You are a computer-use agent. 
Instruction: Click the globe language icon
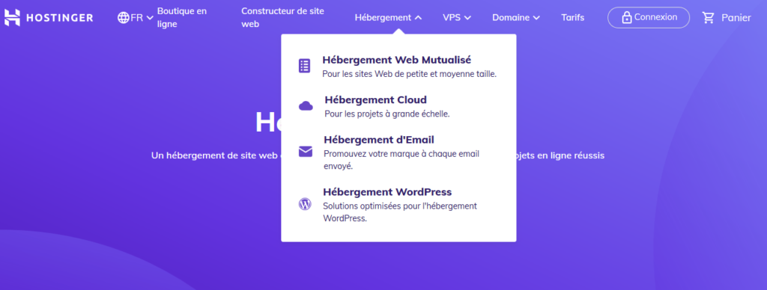click(x=124, y=18)
